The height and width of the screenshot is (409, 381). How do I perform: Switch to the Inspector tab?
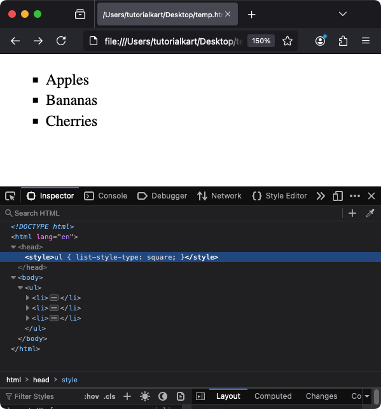tap(50, 196)
